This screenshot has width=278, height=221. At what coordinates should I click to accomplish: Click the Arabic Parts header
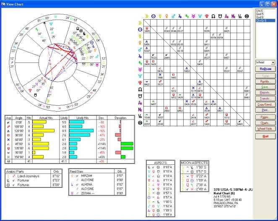pyautogui.click(x=15, y=172)
